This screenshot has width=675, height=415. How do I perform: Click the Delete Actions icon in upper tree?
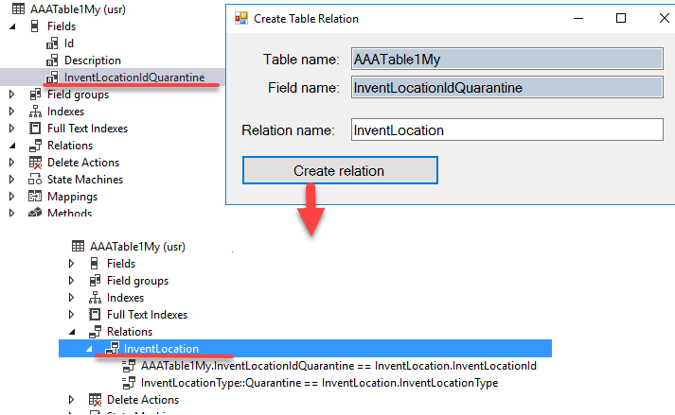(35, 163)
